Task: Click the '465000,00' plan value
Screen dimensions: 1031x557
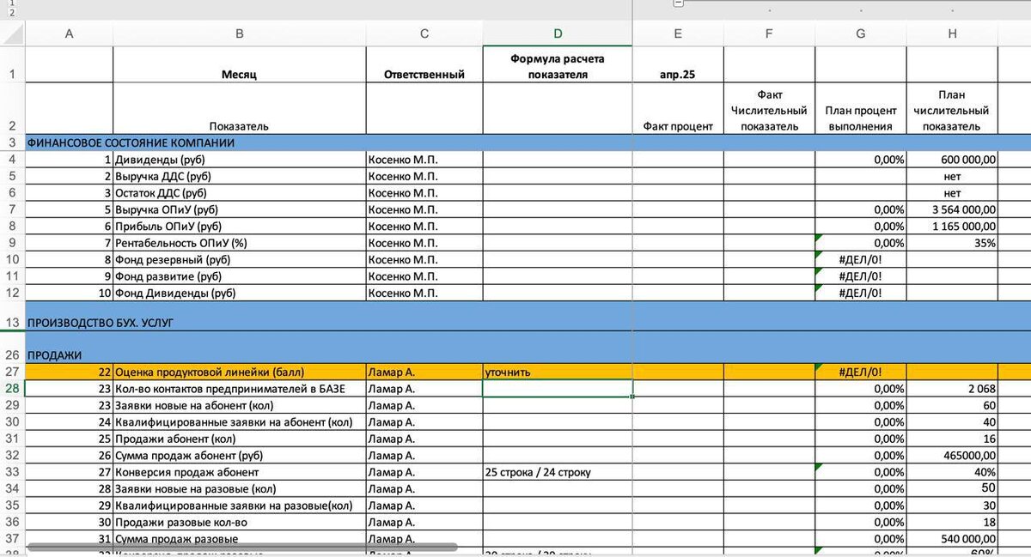Action: 952,456
